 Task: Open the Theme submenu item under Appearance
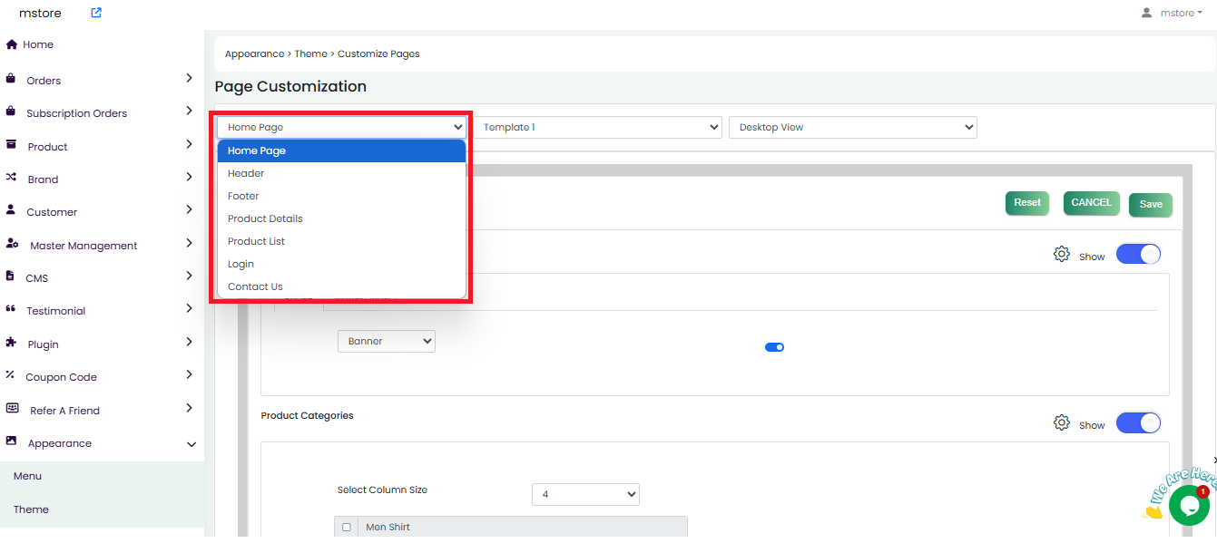[31, 509]
